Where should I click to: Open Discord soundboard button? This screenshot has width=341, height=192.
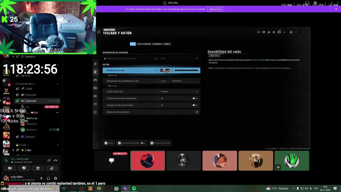(52, 168)
